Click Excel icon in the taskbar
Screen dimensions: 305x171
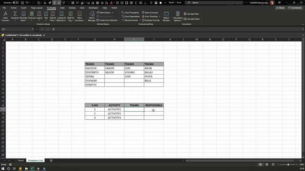[x=32, y=169]
